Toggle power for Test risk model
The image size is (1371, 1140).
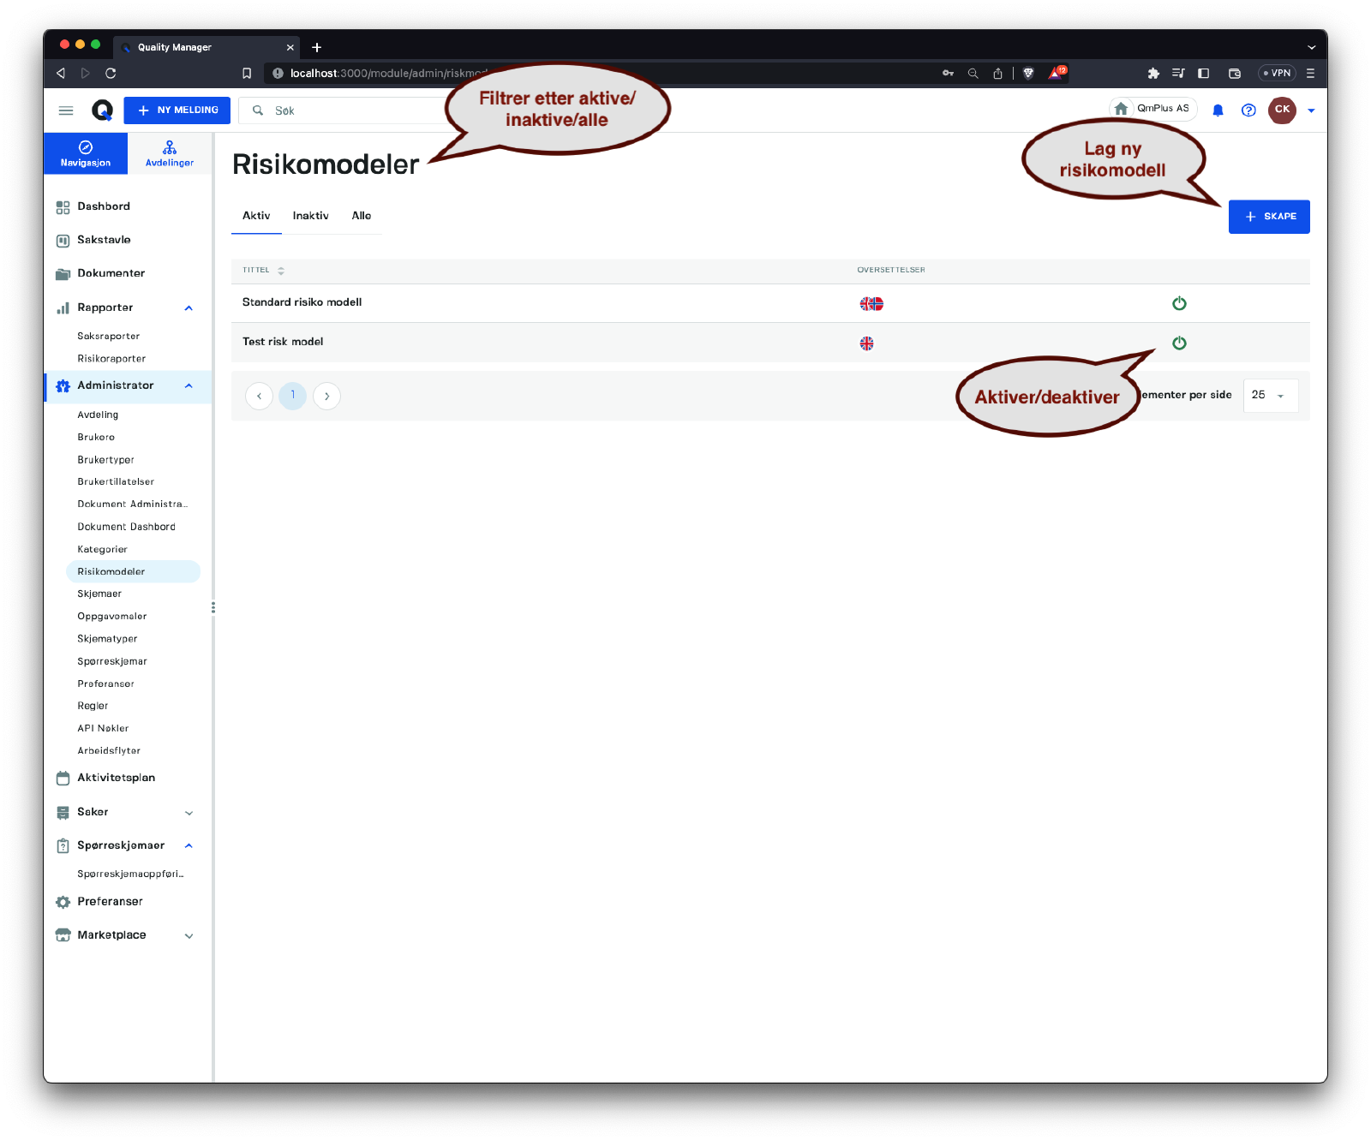click(x=1179, y=343)
